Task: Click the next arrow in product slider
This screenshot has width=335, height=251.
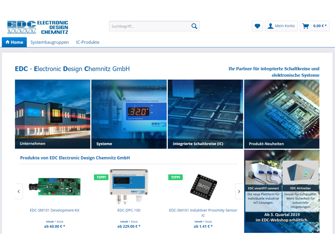Action: pos(239,191)
